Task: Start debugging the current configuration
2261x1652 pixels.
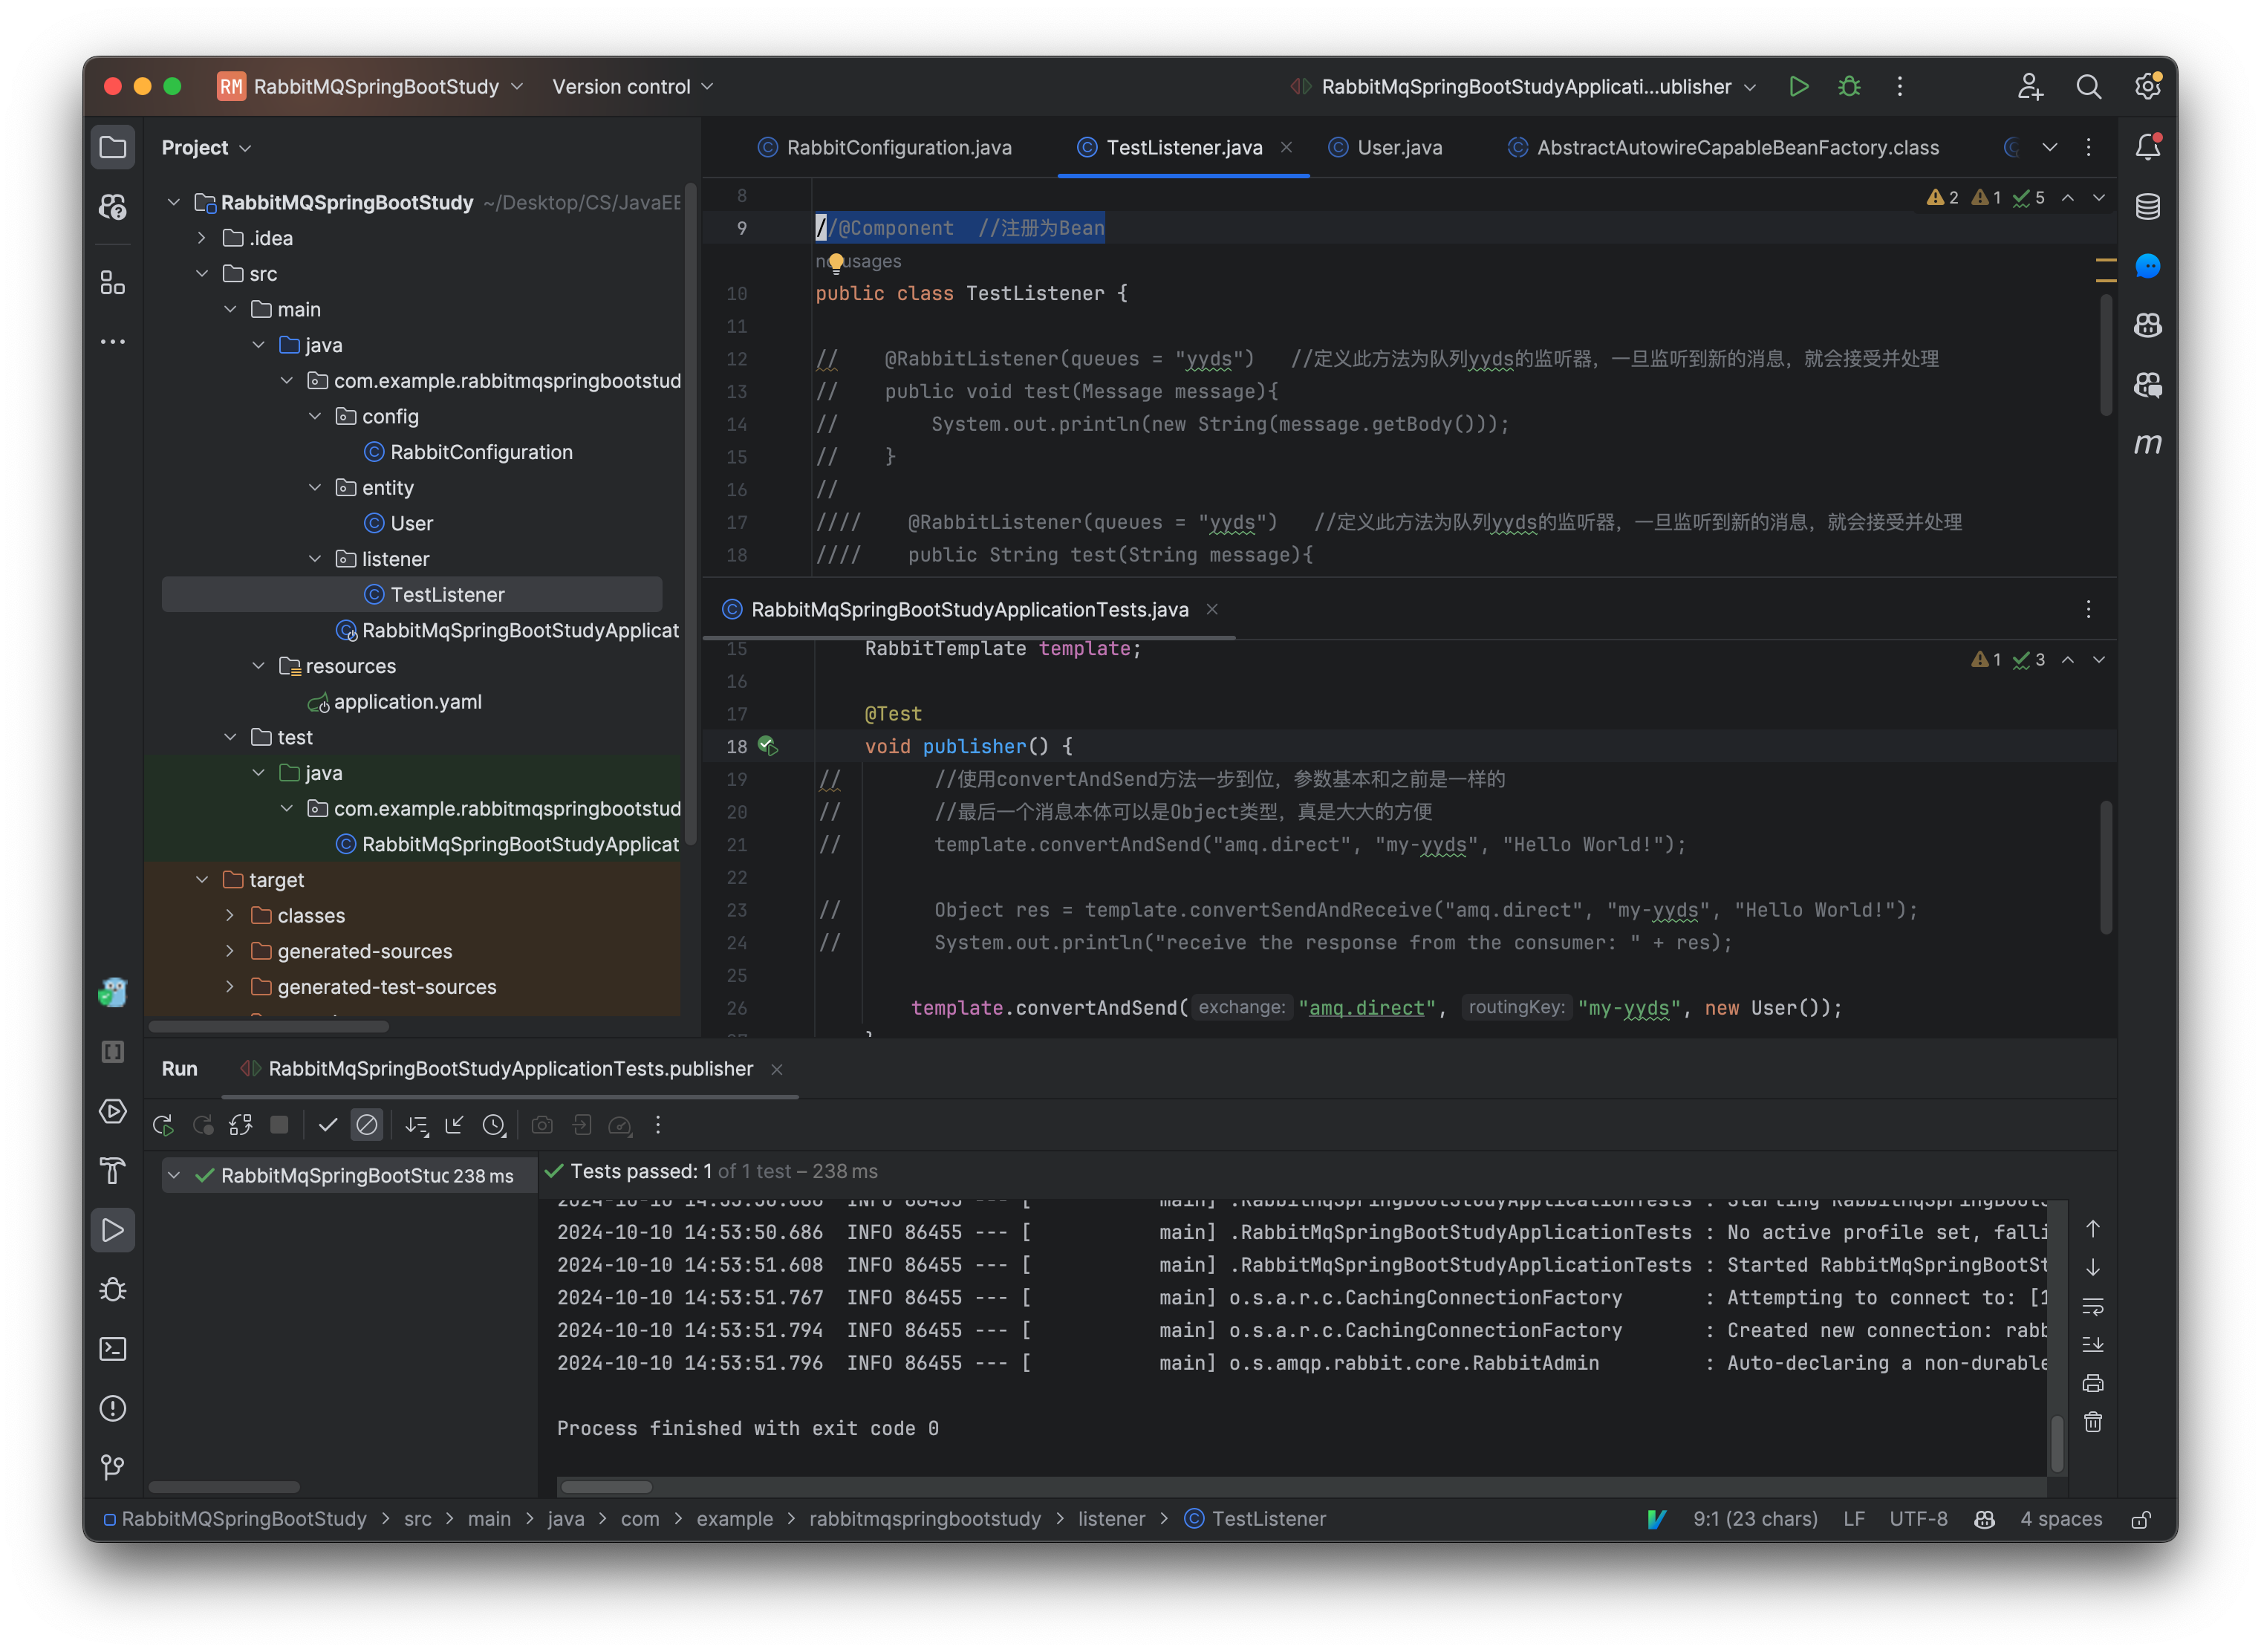Action: point(1849,86)
